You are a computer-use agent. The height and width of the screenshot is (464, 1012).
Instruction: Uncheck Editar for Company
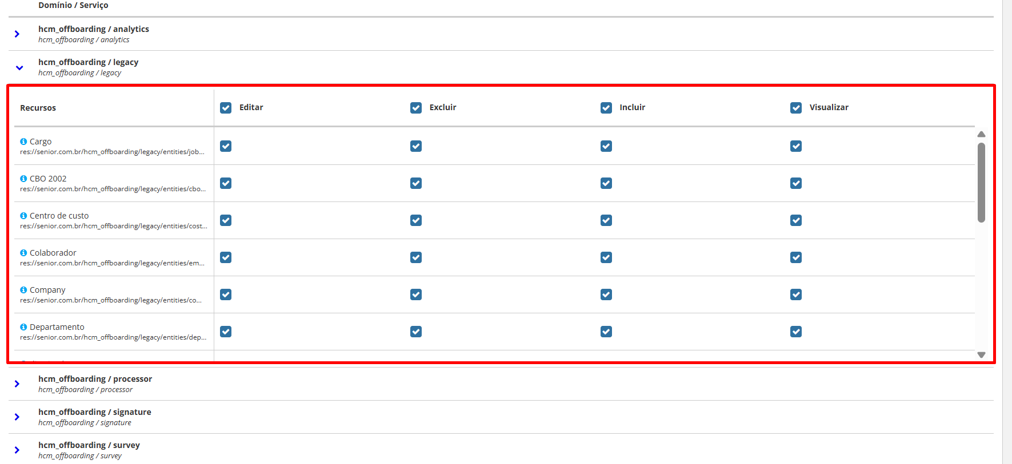click(226, 294)
